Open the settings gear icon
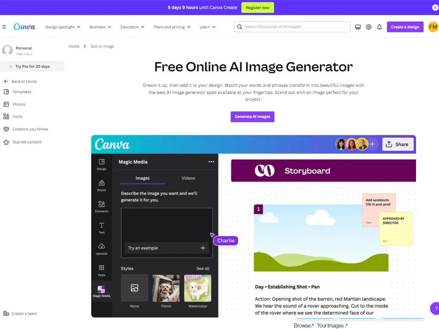This screenshot has width=439, height=329. 369,27
